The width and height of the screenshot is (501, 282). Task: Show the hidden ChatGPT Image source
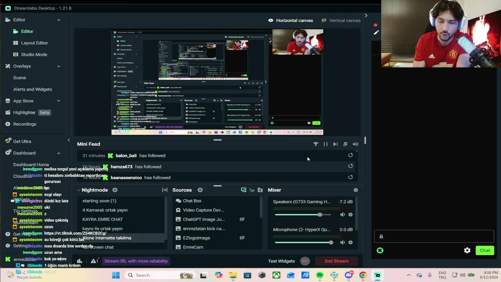coord(242,219)
